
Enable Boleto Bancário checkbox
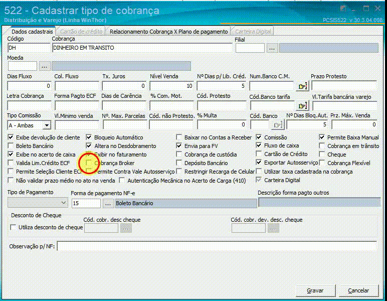point(11,145)
